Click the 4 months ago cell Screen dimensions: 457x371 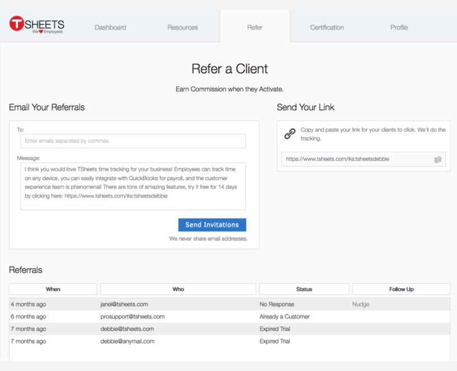pyautogui.click(x=28, y=305)
